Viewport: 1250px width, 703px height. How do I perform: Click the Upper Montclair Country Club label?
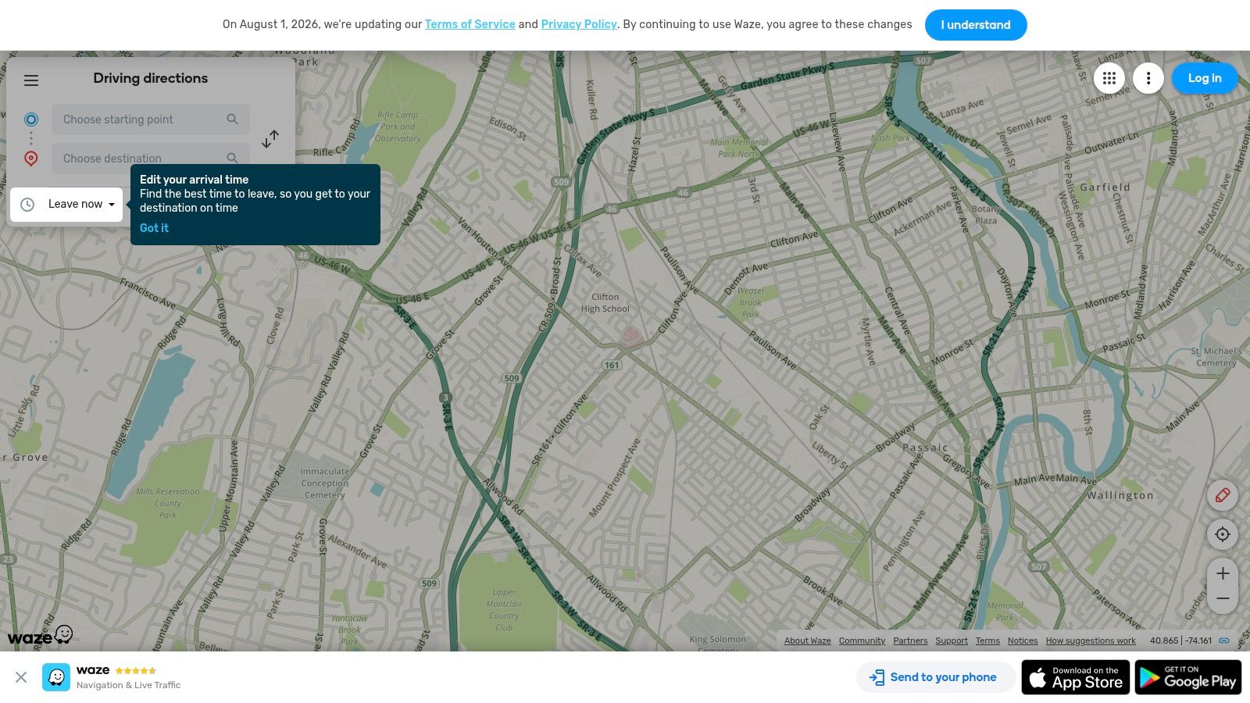[x=504, y=609]
